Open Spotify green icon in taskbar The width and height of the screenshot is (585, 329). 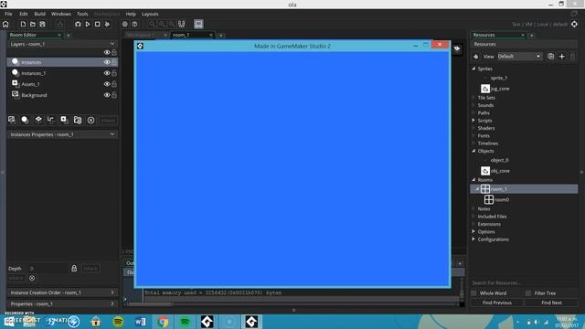185,322
